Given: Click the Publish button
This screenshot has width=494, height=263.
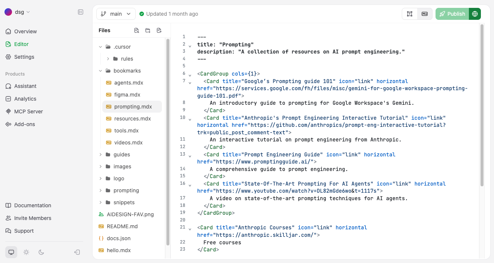Looking at the screenshot, I should coord(452,14).
